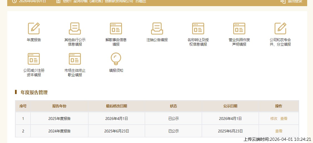This screenshot has height=143, width=313.
Task: Click the 公司和农专合并、分立填报 label
Action: 281,42
